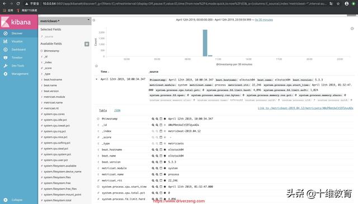Collapse the expanded document row arrow

point(97,79)
